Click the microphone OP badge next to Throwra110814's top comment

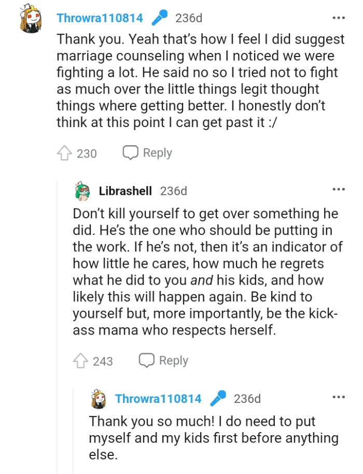[159, 18]
